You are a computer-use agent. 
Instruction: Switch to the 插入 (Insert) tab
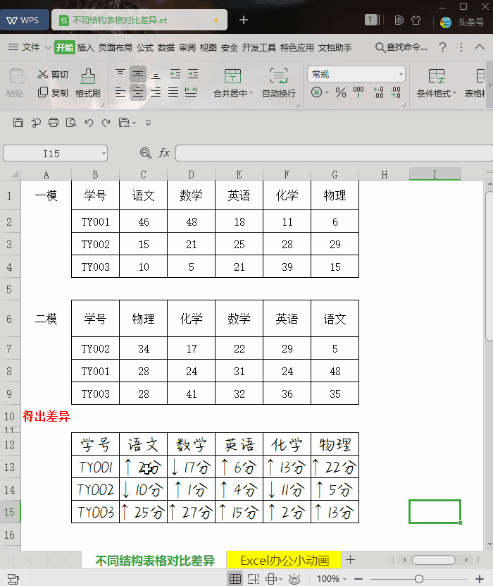click(x=85, y=47)
